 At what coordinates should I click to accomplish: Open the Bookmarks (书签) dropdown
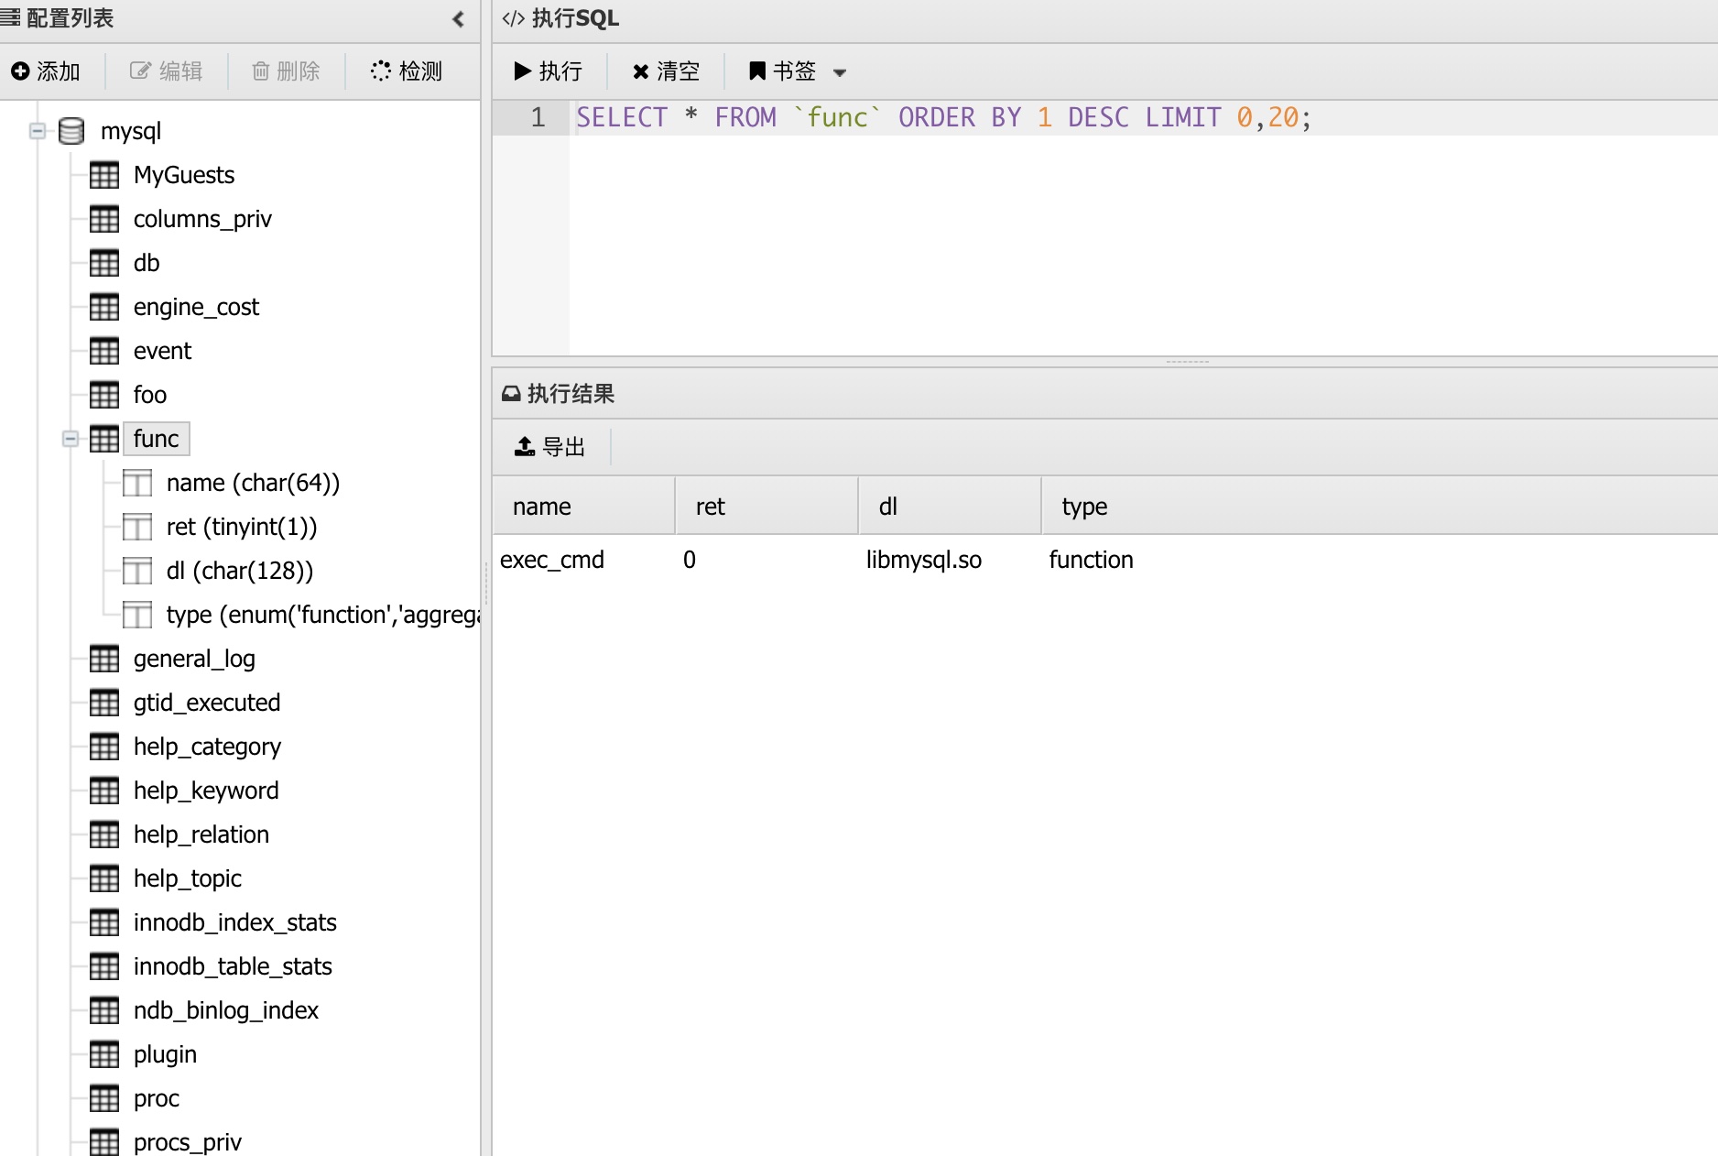(798, 71)
